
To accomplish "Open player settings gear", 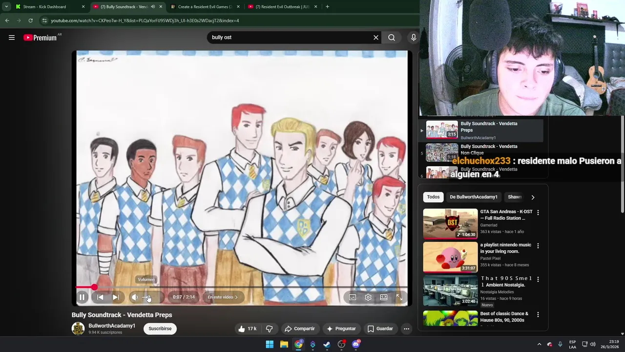I will pos(368,297).
